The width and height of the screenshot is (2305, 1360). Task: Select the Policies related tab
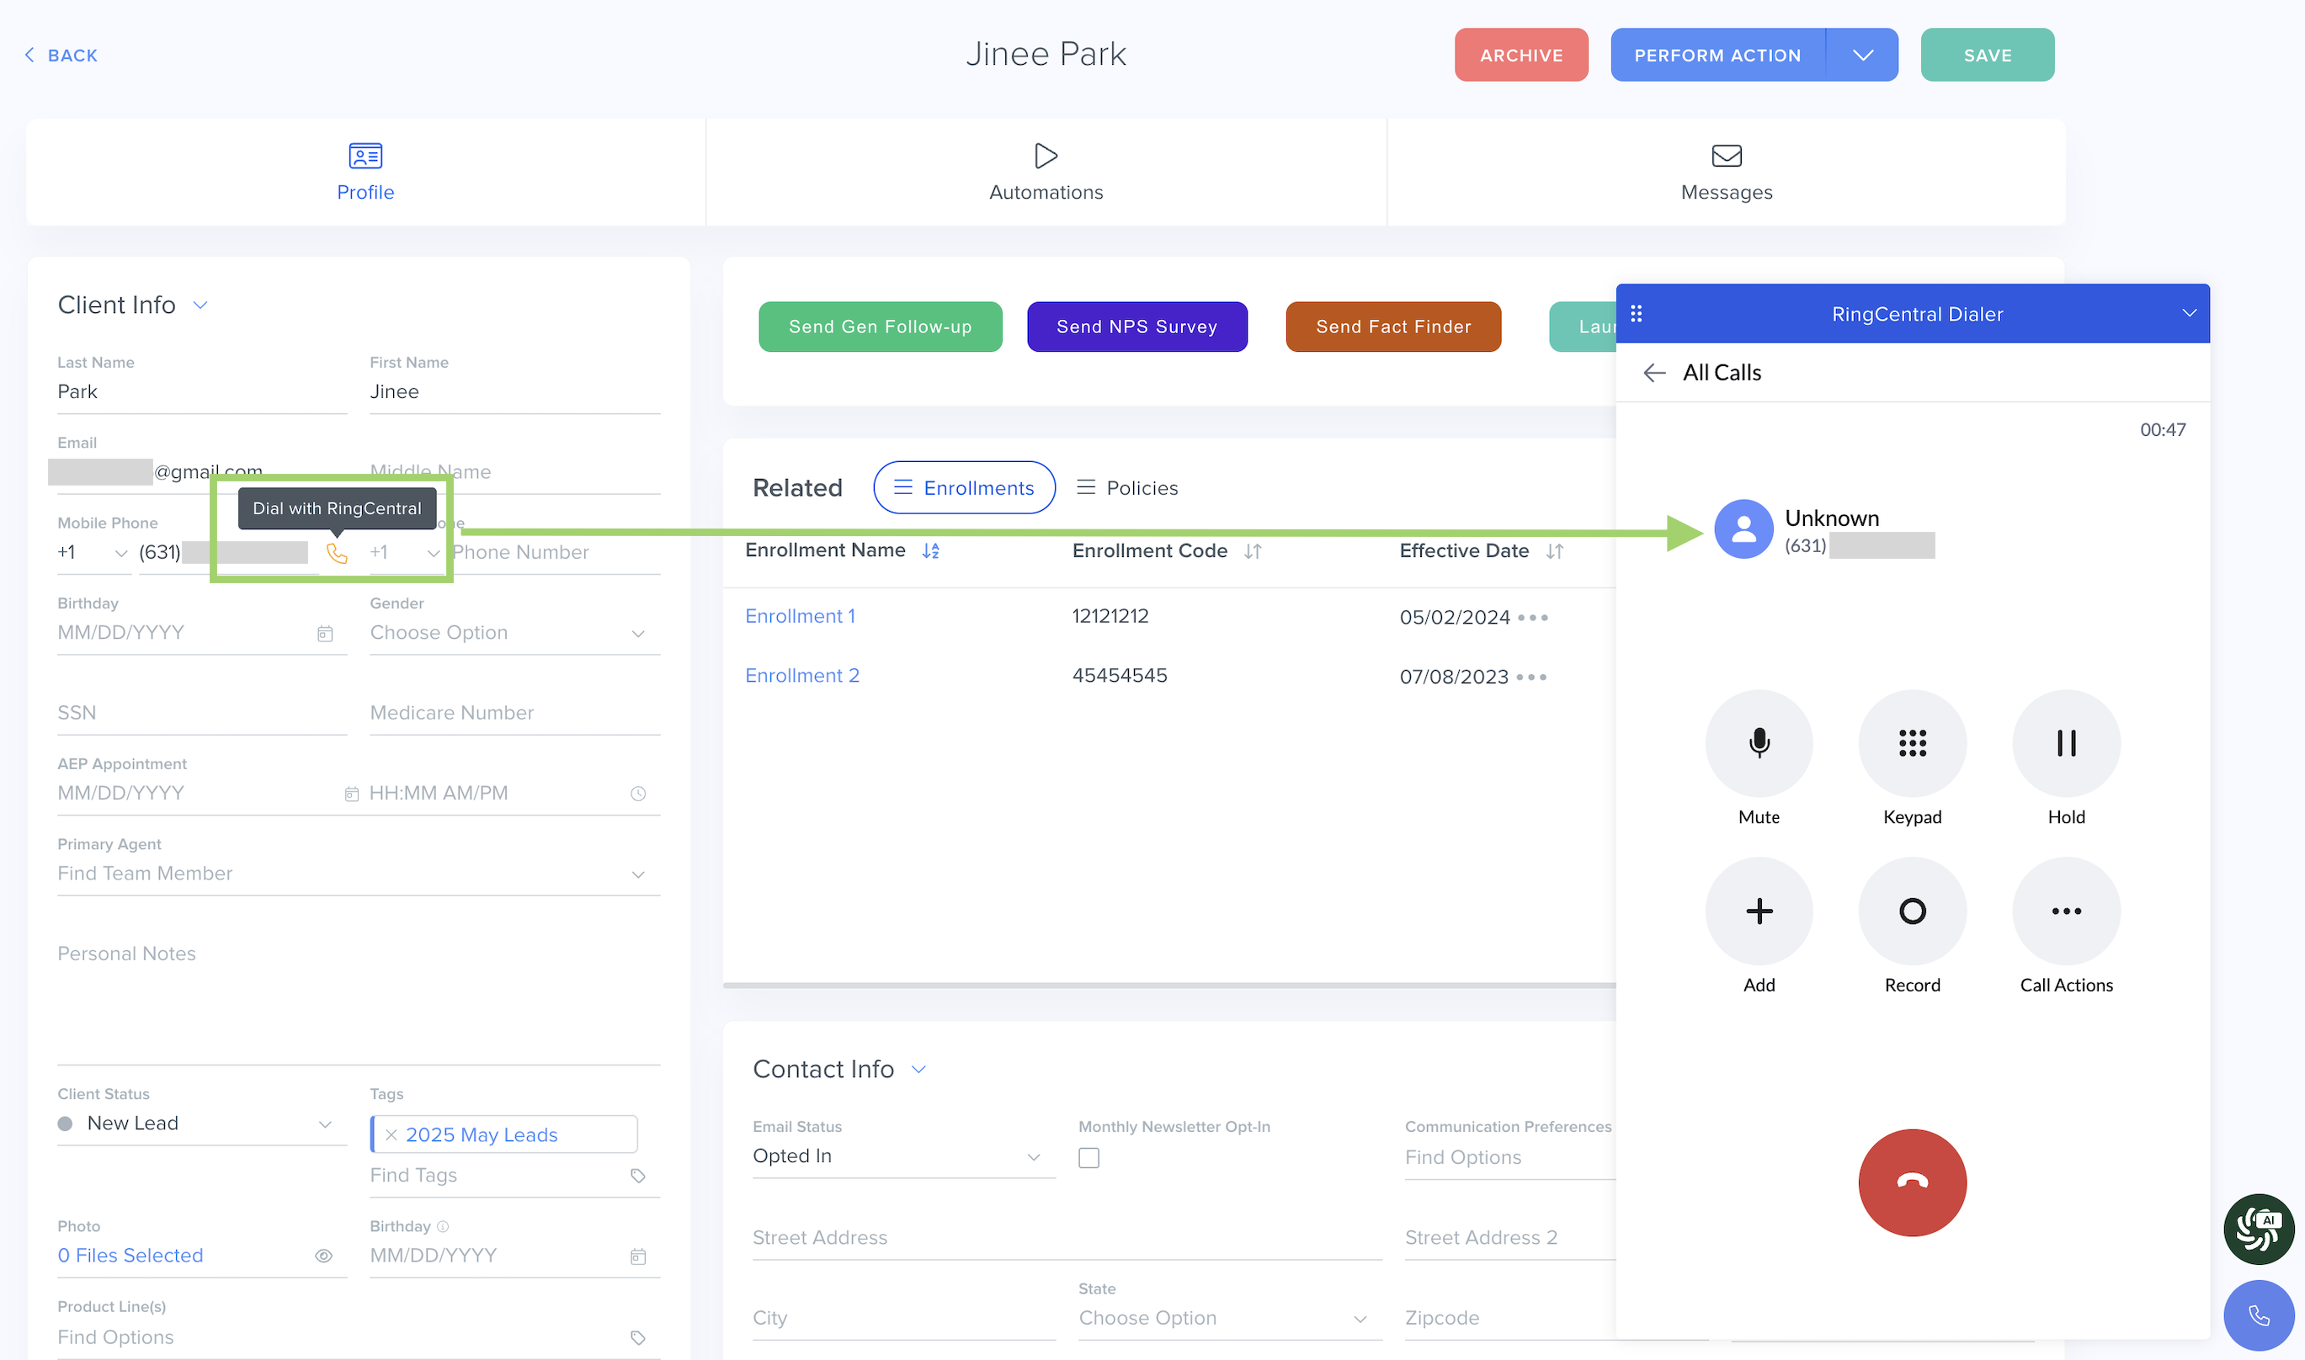click(x=1126, y=487)
